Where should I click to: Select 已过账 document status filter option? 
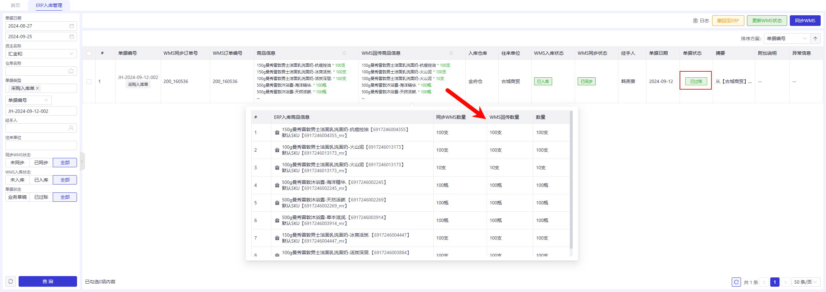pos(41,197)
